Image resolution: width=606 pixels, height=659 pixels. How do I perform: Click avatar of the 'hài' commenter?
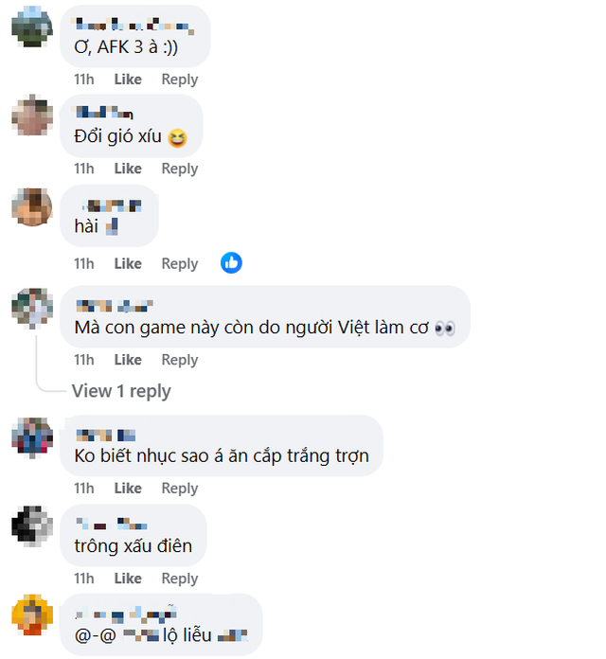point(31,206)
